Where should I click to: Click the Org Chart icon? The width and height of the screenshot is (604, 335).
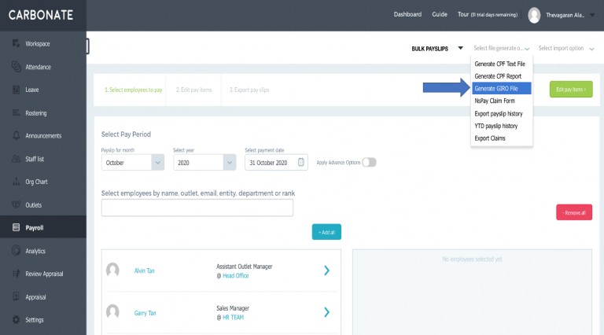tap(17, 182)
